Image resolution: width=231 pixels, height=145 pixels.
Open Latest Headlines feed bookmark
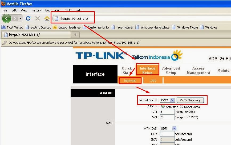[67, 27]
